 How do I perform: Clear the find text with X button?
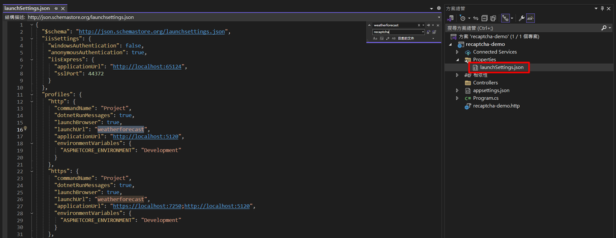pos(419,25)
